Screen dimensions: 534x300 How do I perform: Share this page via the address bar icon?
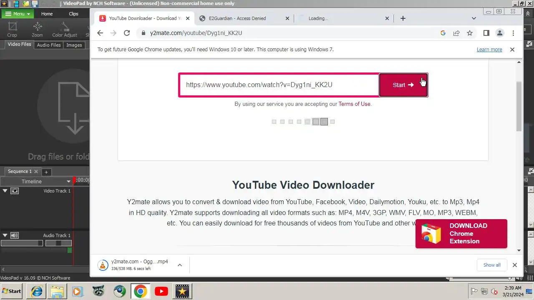[456, 33]
